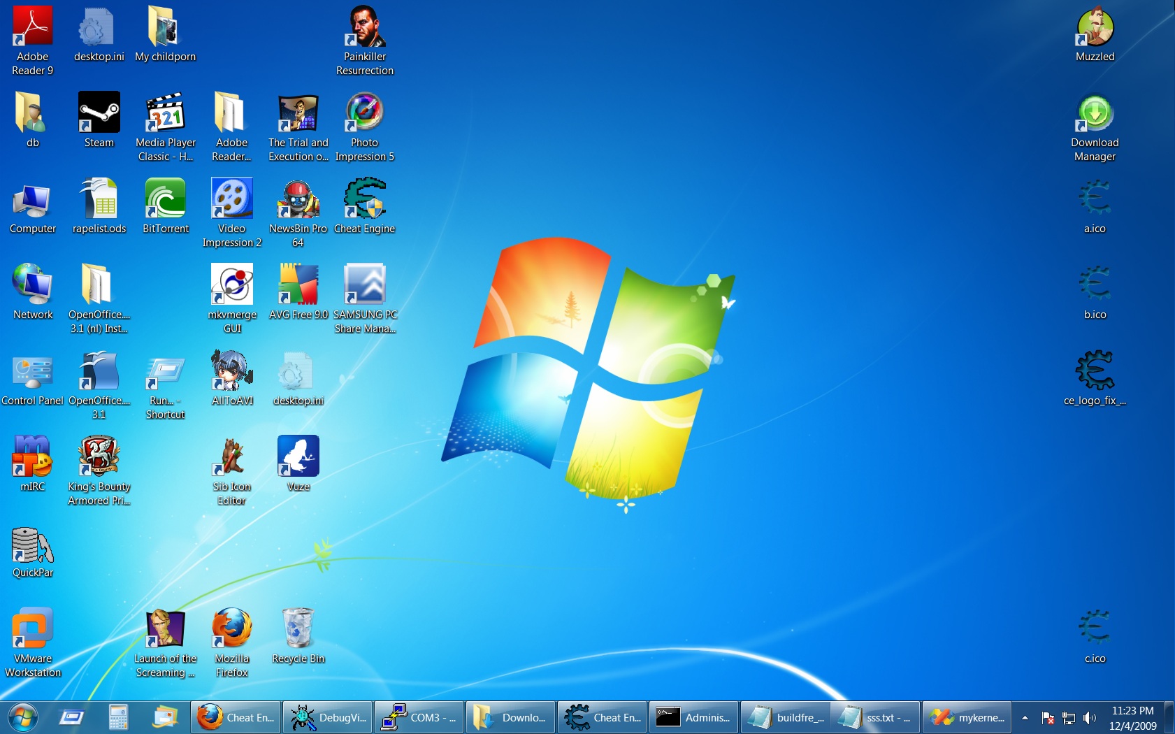
Task: Launch SAMSUNG PC Share Manager shortcut
Action: [365, 299]
